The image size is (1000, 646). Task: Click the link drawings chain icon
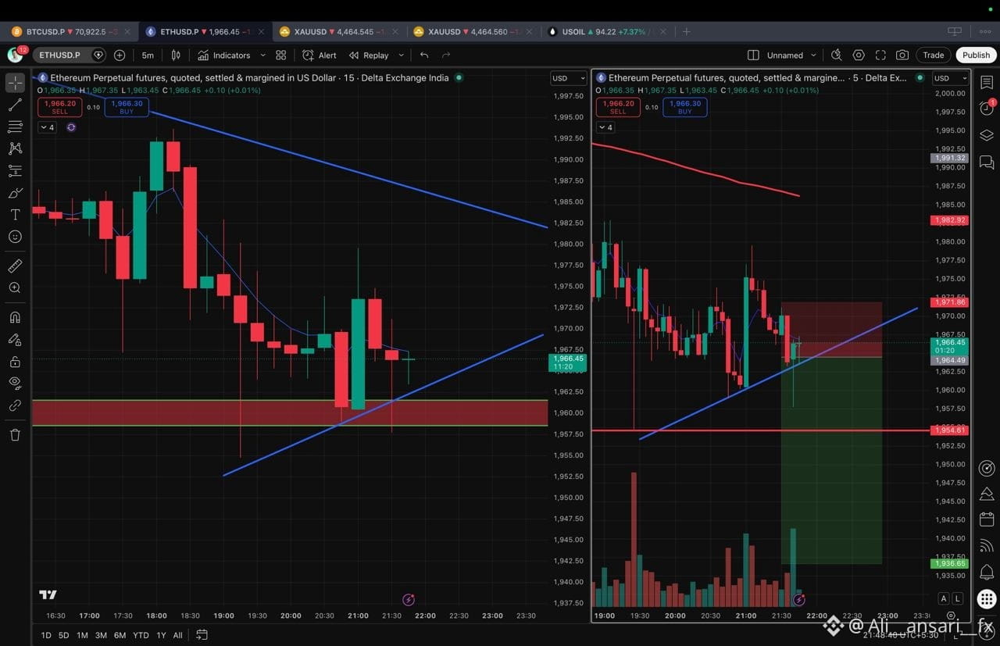[15, 405]
